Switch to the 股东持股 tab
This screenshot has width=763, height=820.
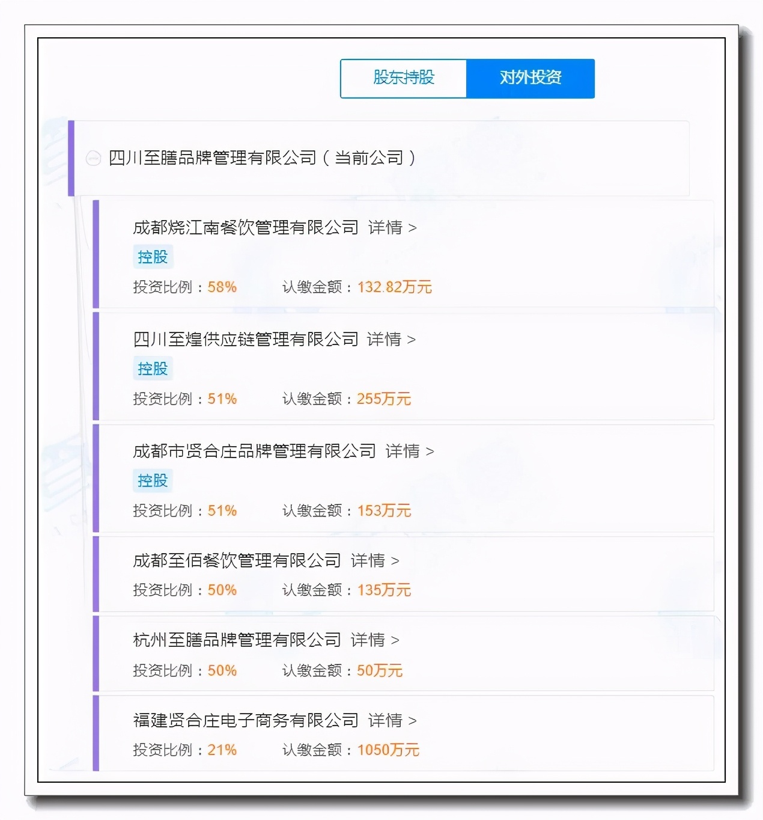point(404,78)
